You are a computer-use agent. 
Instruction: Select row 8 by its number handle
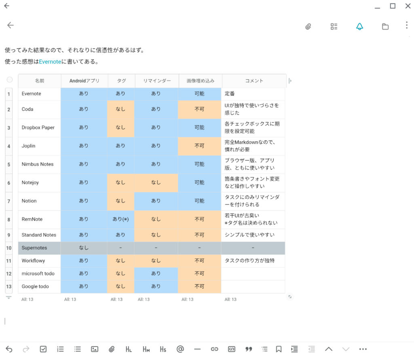click(9, 220)
